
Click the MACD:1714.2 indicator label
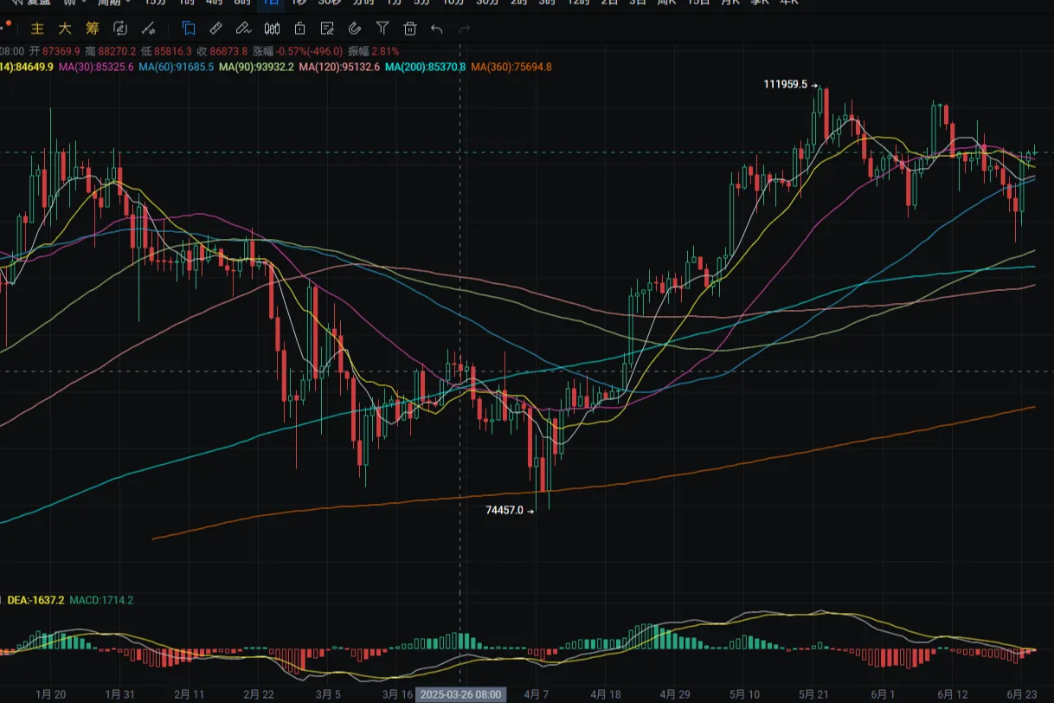click(101, 599)
